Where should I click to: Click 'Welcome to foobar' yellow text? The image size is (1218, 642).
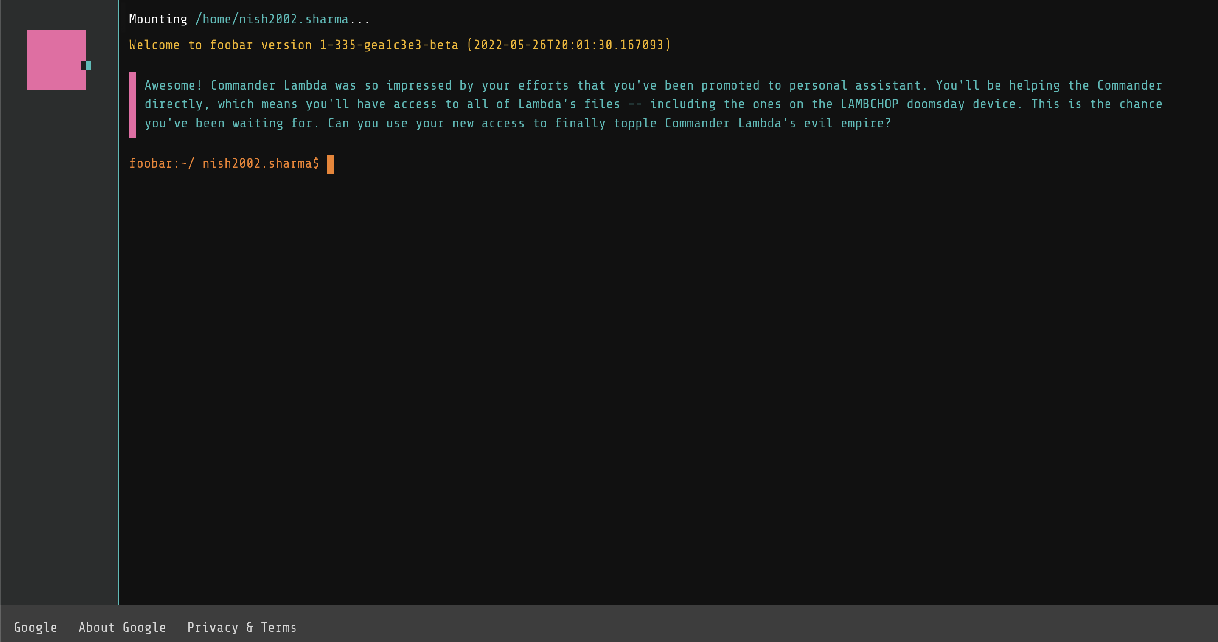click(191, 45)
